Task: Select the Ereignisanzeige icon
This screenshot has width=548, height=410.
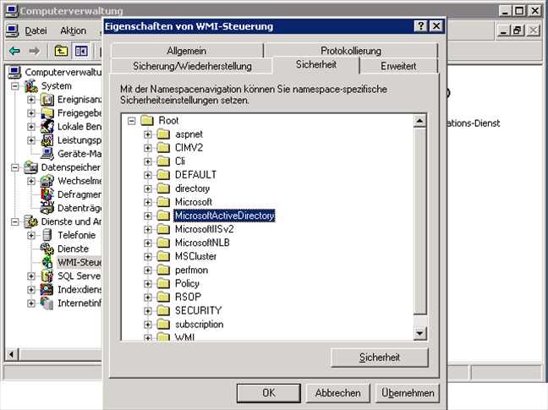Action: click(47, 100)
